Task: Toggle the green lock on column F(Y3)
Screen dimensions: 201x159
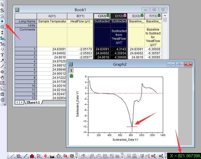Action: tap(159, 16)
